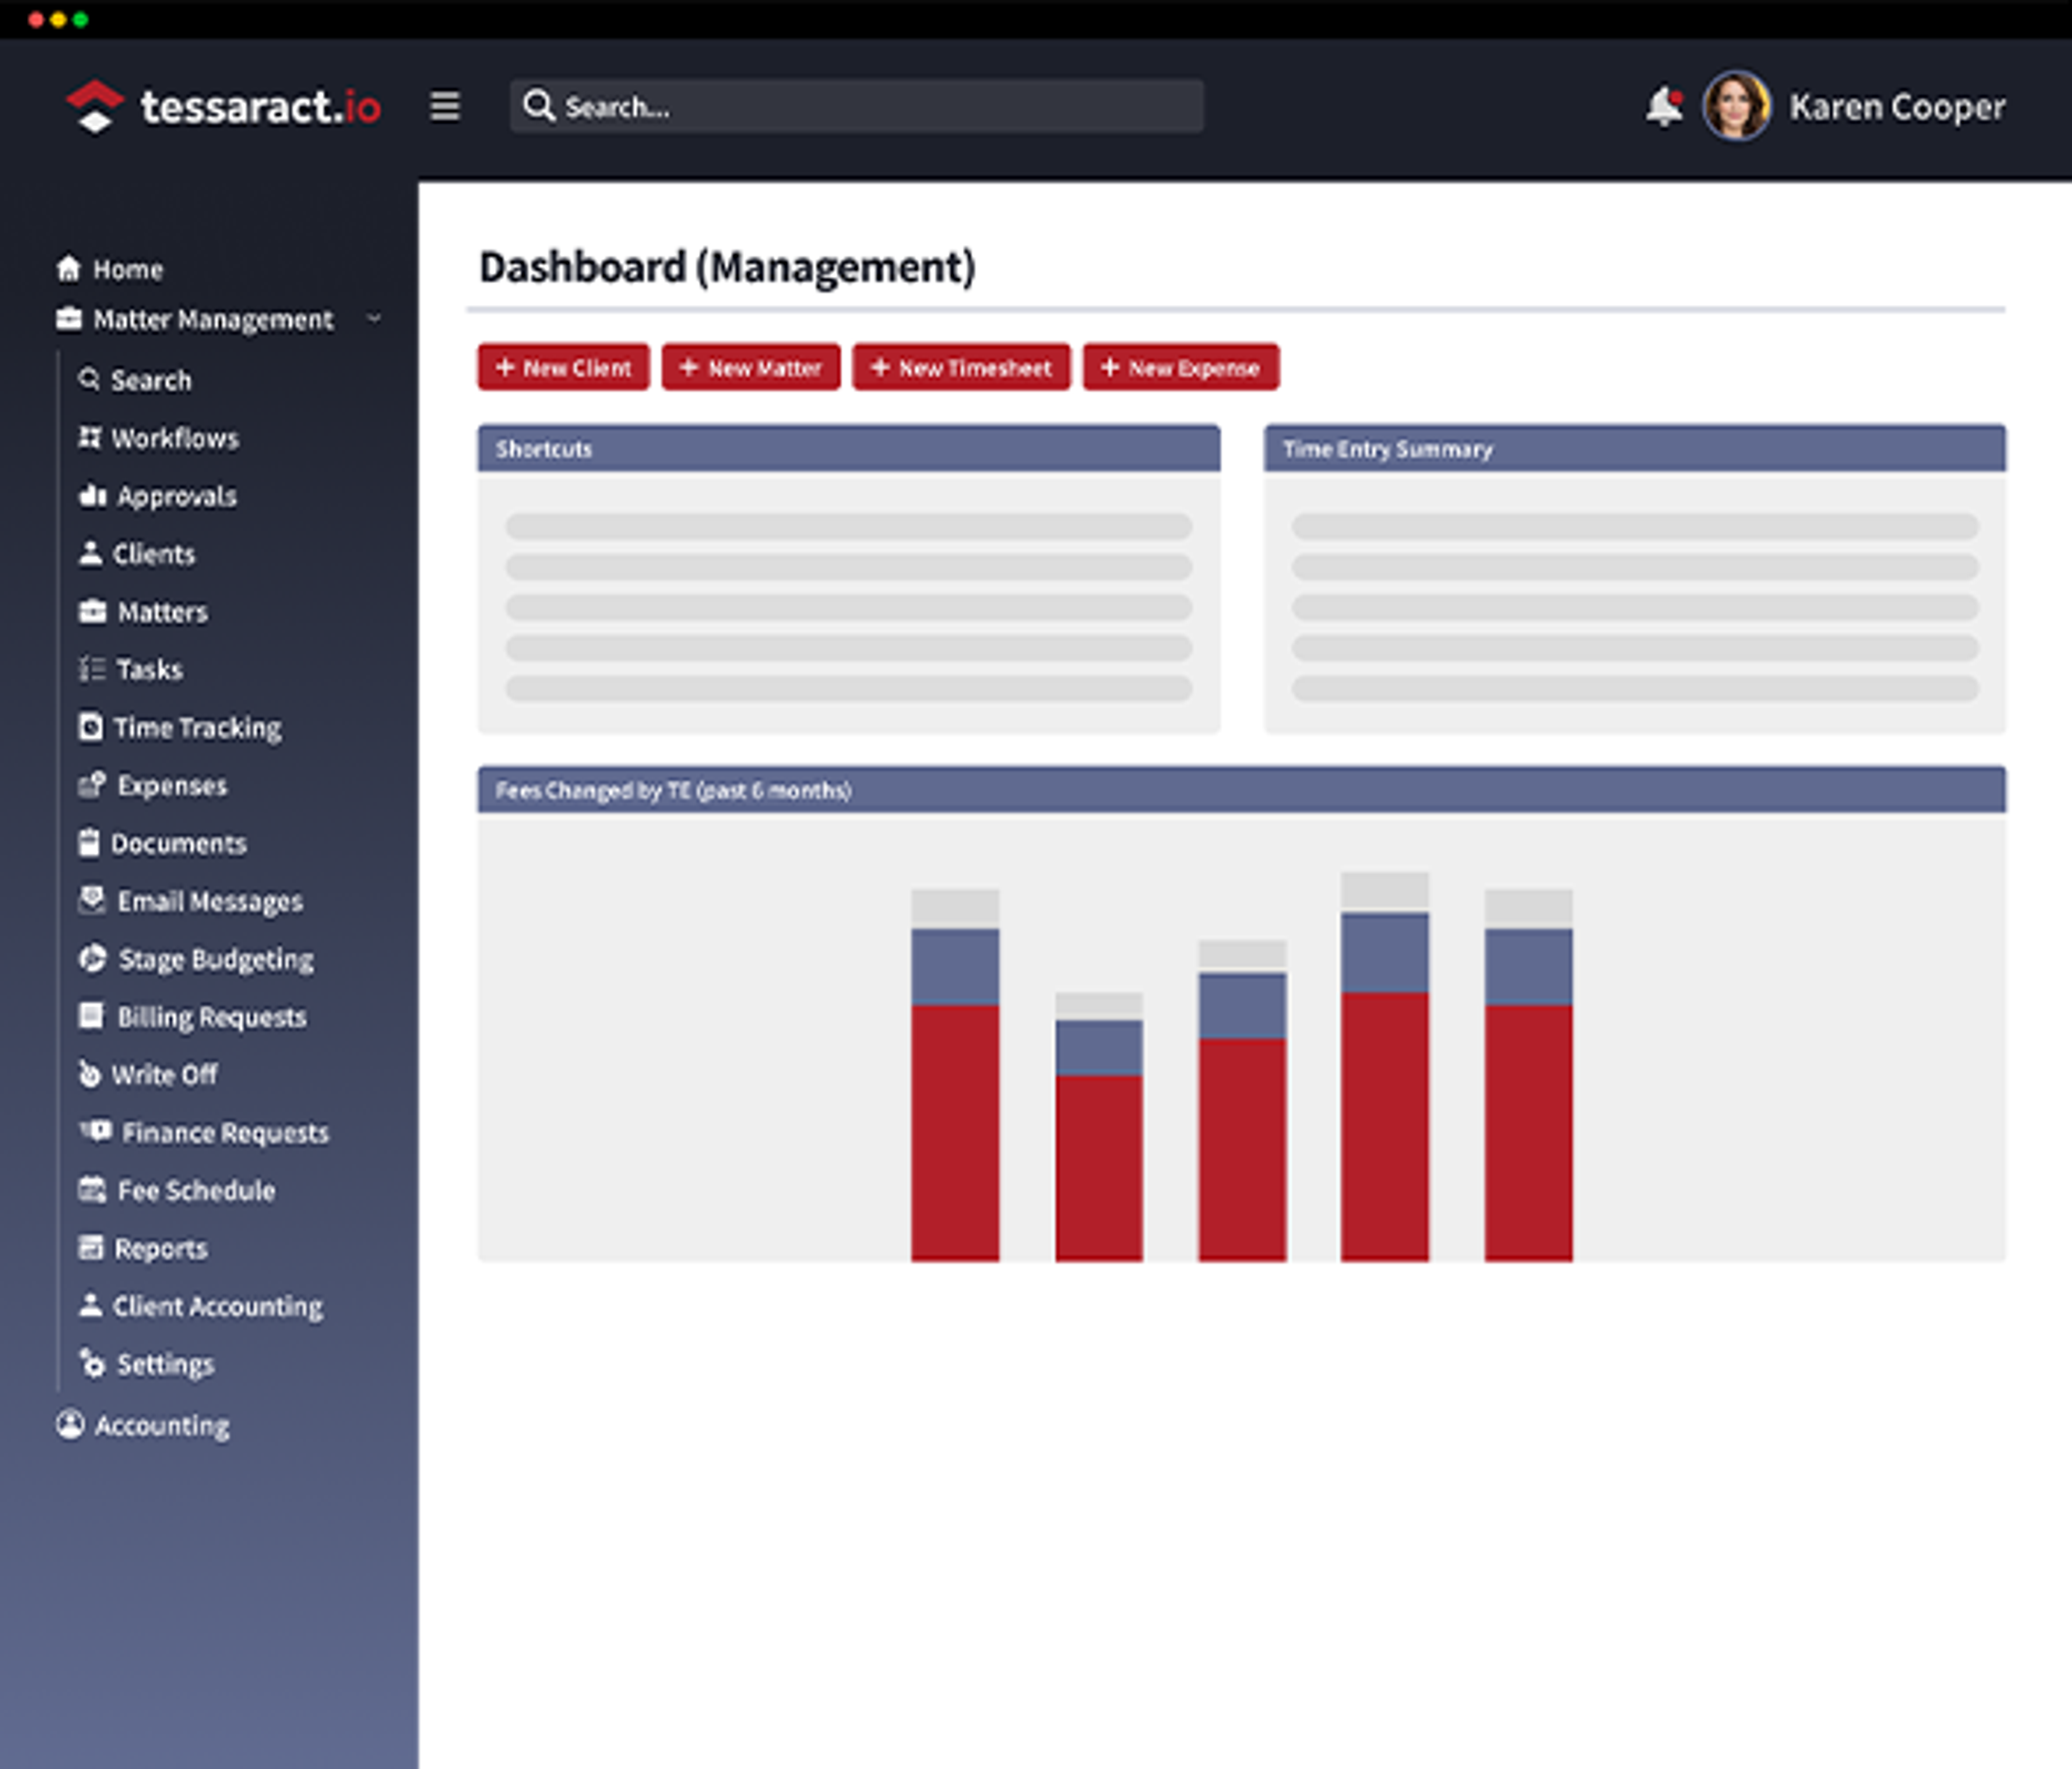
Task: Click the Billing Requests icon
Action: point(91,1016)
